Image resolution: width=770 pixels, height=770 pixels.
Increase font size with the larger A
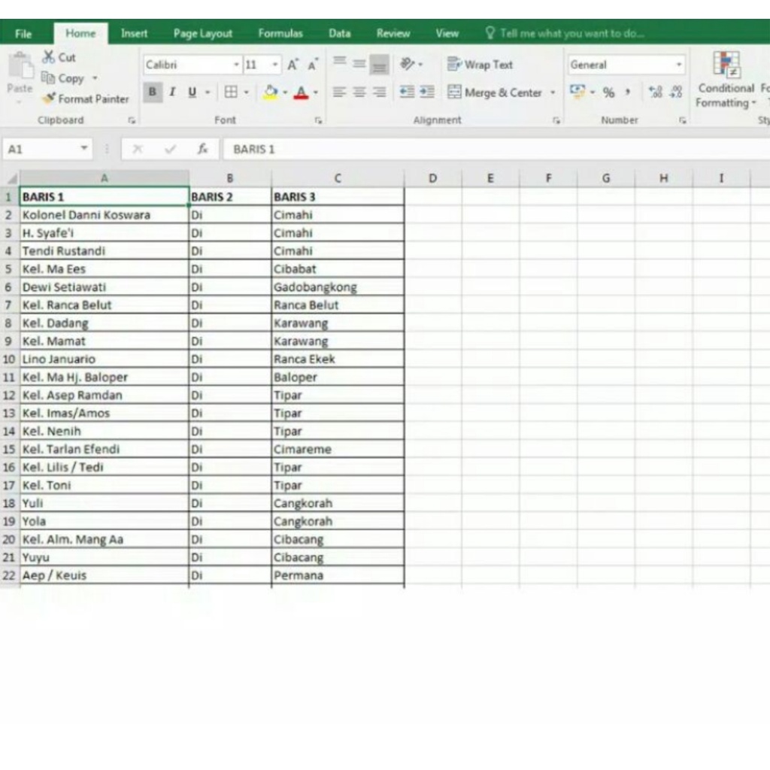tap(293, 65)
